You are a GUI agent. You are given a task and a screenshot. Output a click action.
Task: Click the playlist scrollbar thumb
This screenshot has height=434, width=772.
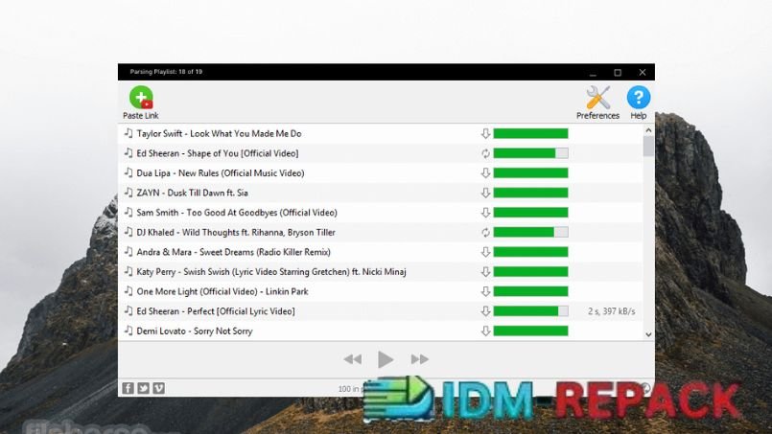click(648, 147)
